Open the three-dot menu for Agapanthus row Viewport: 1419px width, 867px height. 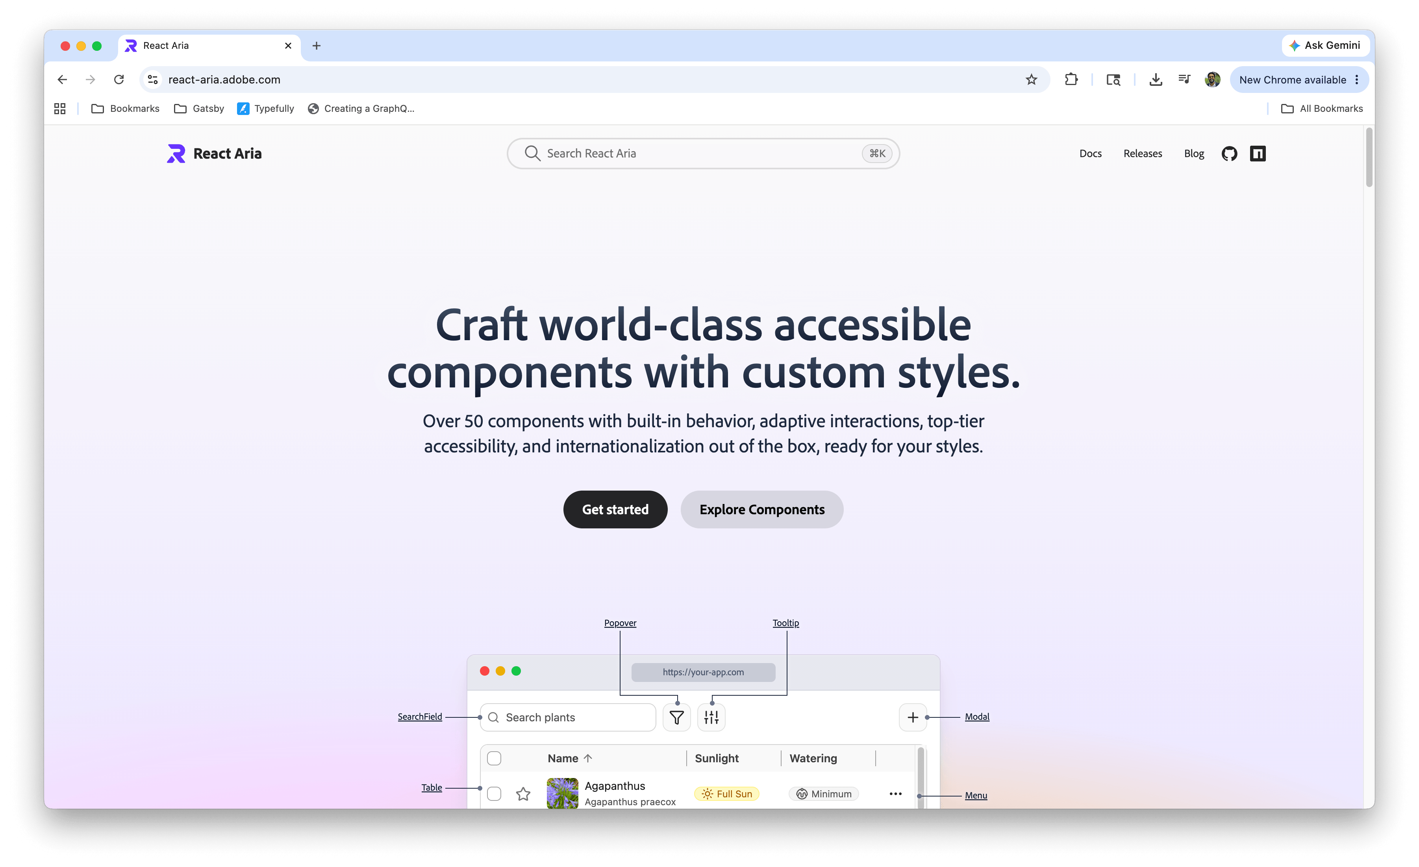pyautogui.click(x=895, y=794)
